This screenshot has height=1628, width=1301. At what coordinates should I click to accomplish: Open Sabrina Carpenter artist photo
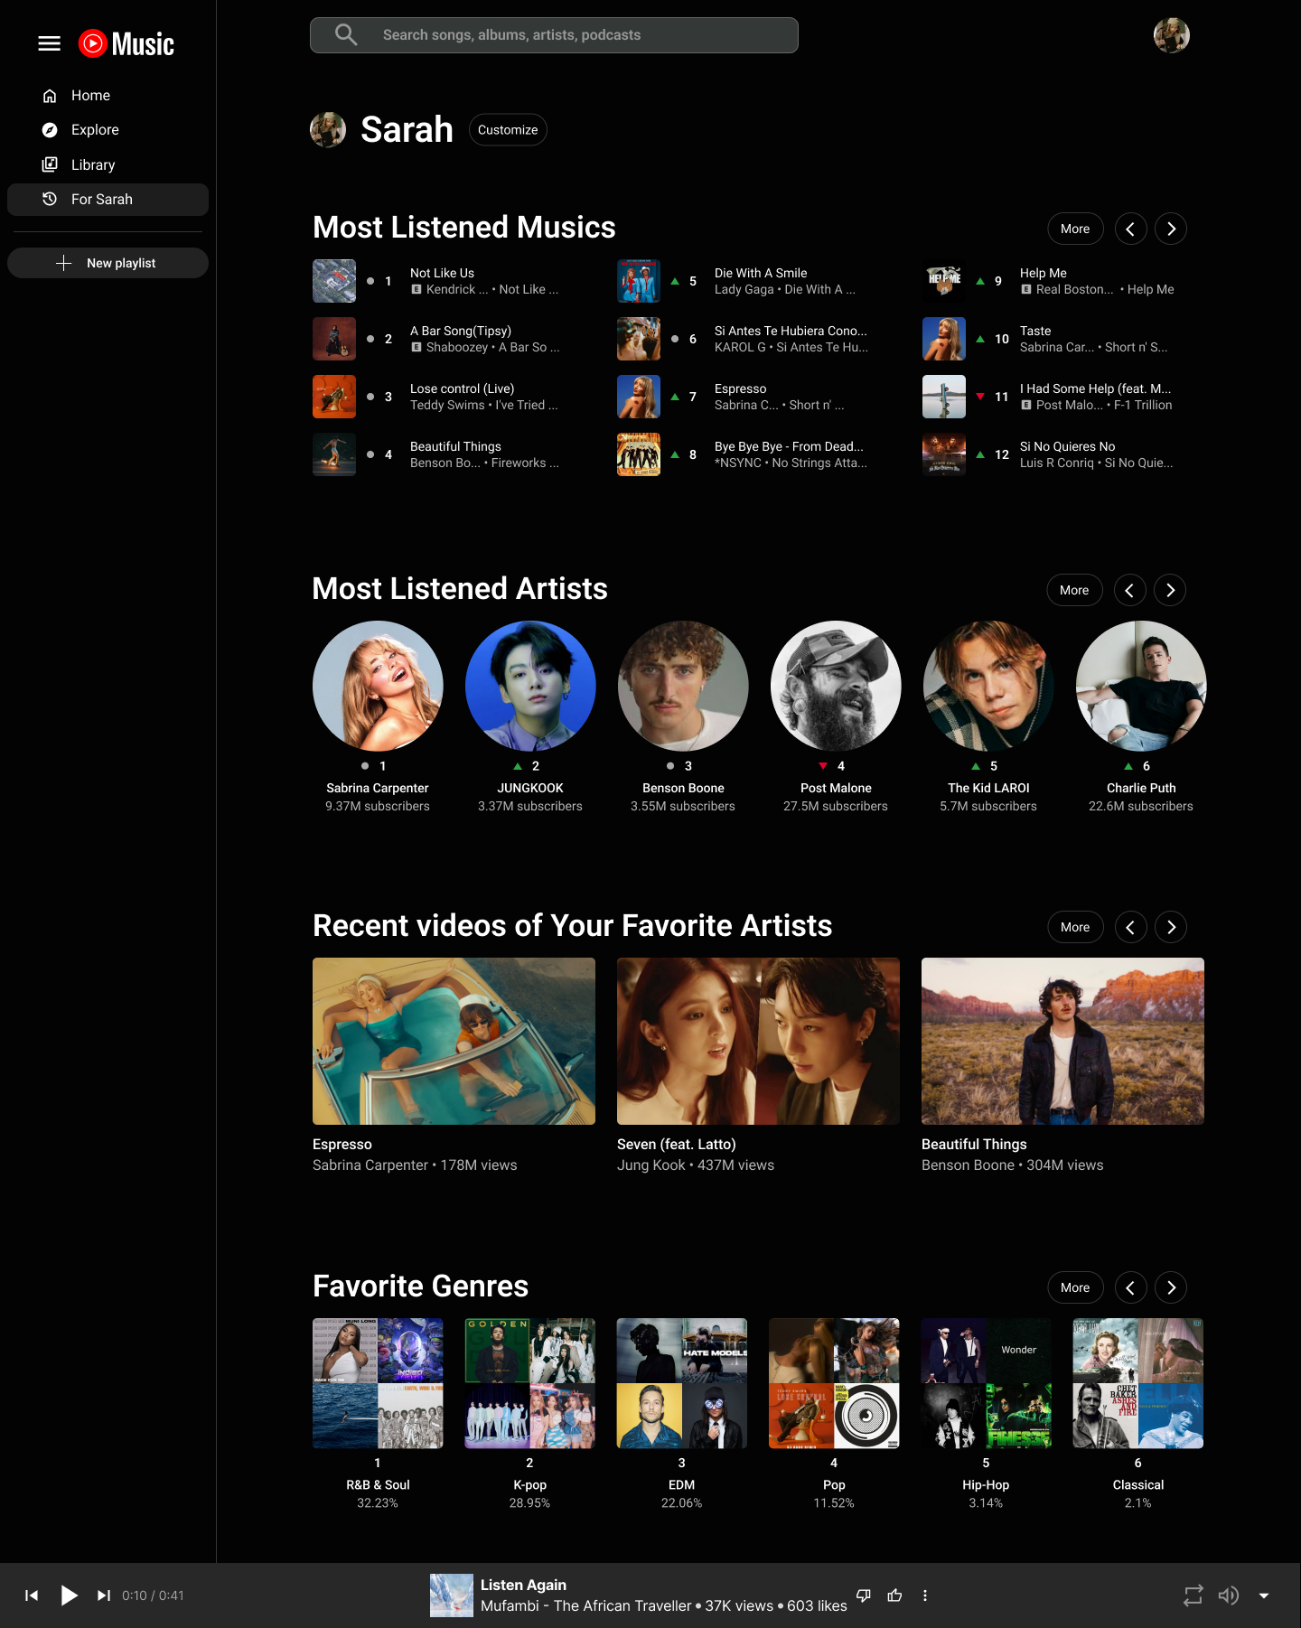[378, 686]
